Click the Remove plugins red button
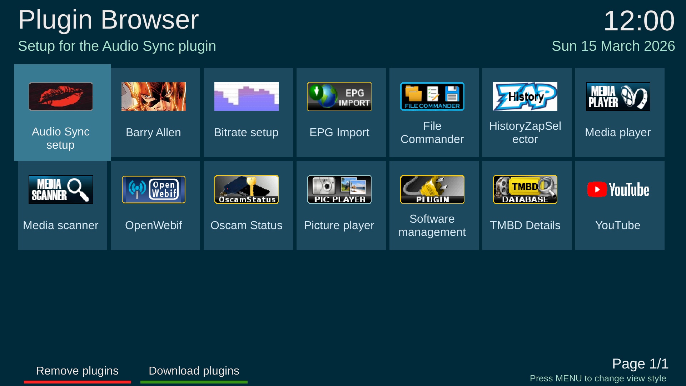 click(78, 373)
